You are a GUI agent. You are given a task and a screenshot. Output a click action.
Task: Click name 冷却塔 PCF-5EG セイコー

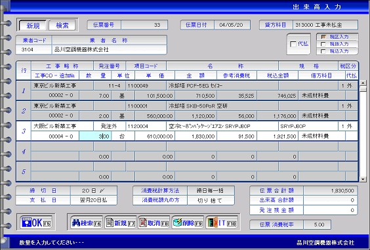pyautogui.click(x=222, y=86)
